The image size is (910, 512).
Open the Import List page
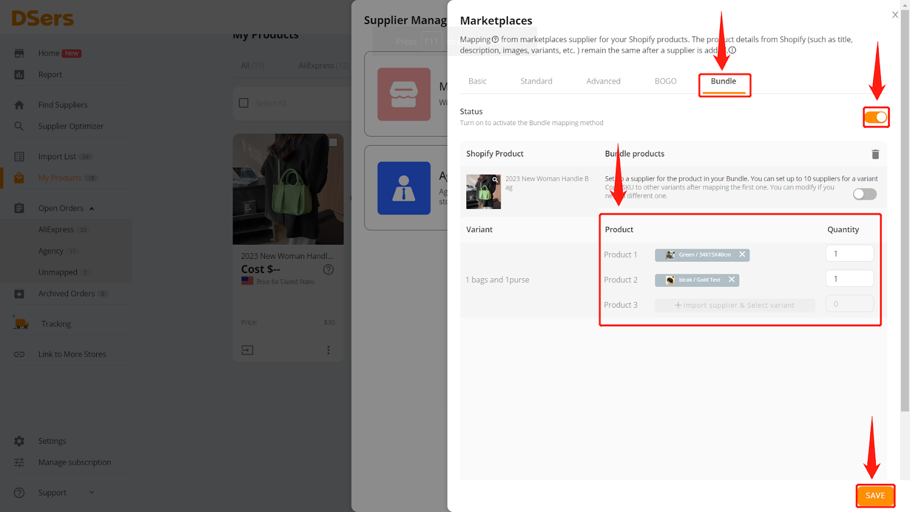click(x=57, y=156)
